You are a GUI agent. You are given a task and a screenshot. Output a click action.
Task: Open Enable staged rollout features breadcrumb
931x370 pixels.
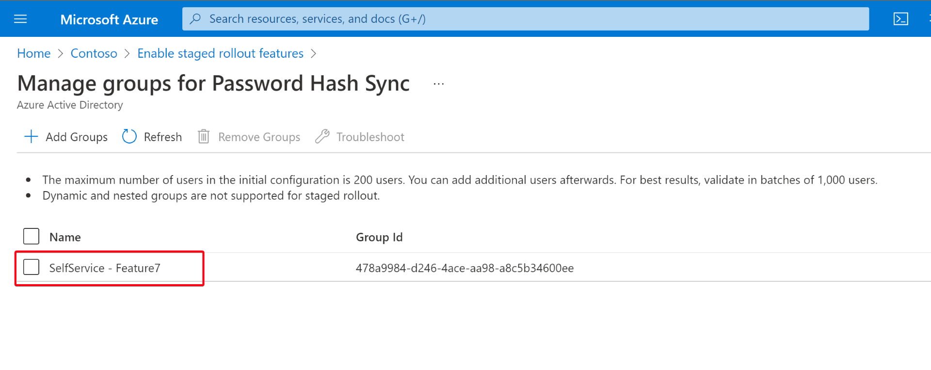coord(221,53)
